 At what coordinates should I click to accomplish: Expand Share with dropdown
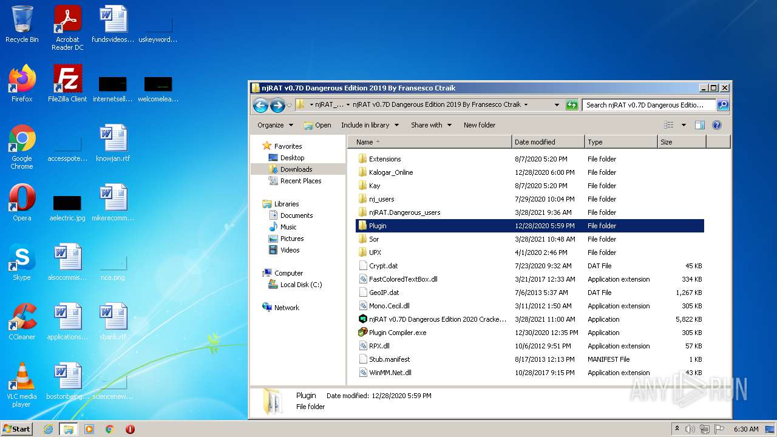pos(431,125)
